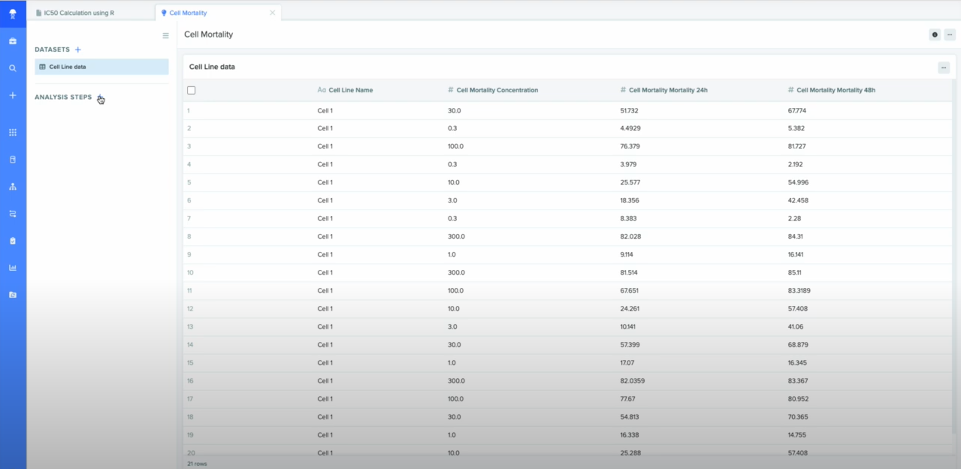Viewport: 961px width, 469px height.
Task: Close the Cell Mortality tab
Action: (272, 13)
